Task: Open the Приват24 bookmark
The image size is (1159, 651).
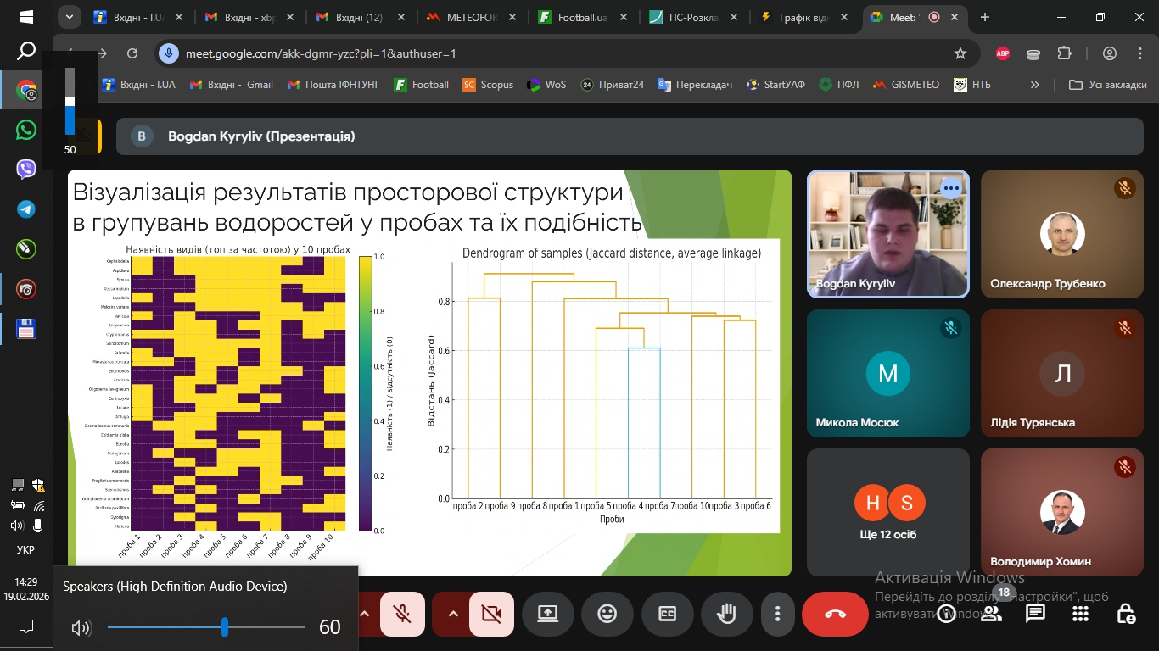Action: (610, 84)
